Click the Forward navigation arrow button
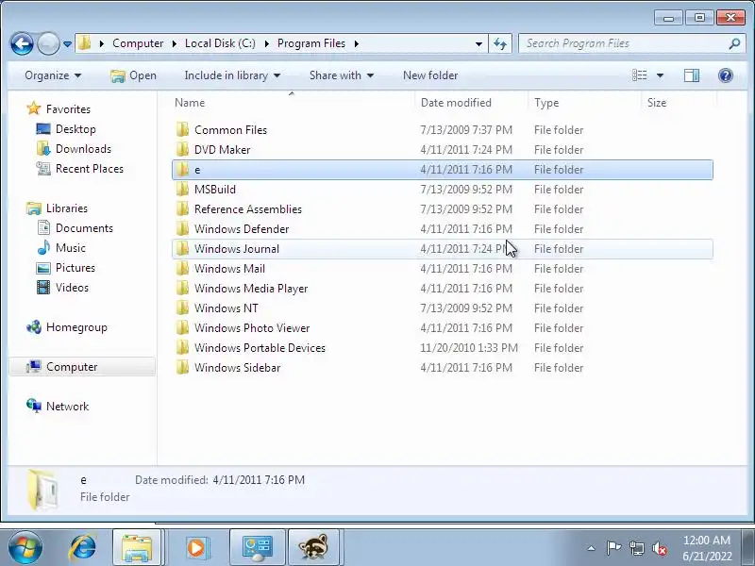Viewport: 755px width, 566px height. [48, 44]
